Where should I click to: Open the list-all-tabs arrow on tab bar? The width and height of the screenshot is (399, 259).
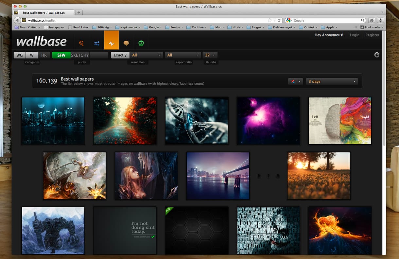click(382, 12)
